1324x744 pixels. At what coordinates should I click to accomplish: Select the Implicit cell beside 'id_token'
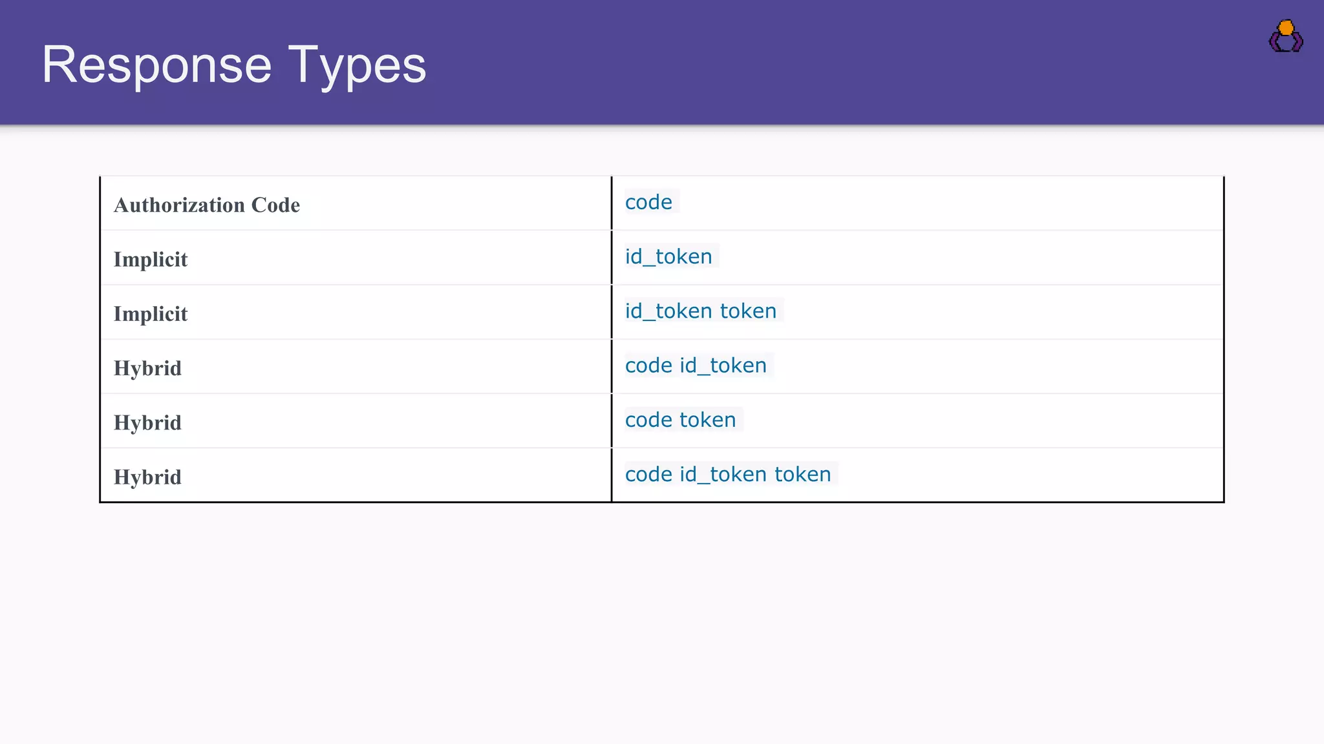point(356,258)
